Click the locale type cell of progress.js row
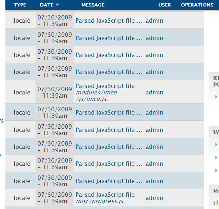The width and height of the screenshot is (219, 209). (x=22, y=198)
